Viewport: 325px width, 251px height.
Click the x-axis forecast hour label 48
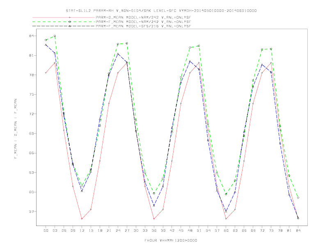click(190, 230)
